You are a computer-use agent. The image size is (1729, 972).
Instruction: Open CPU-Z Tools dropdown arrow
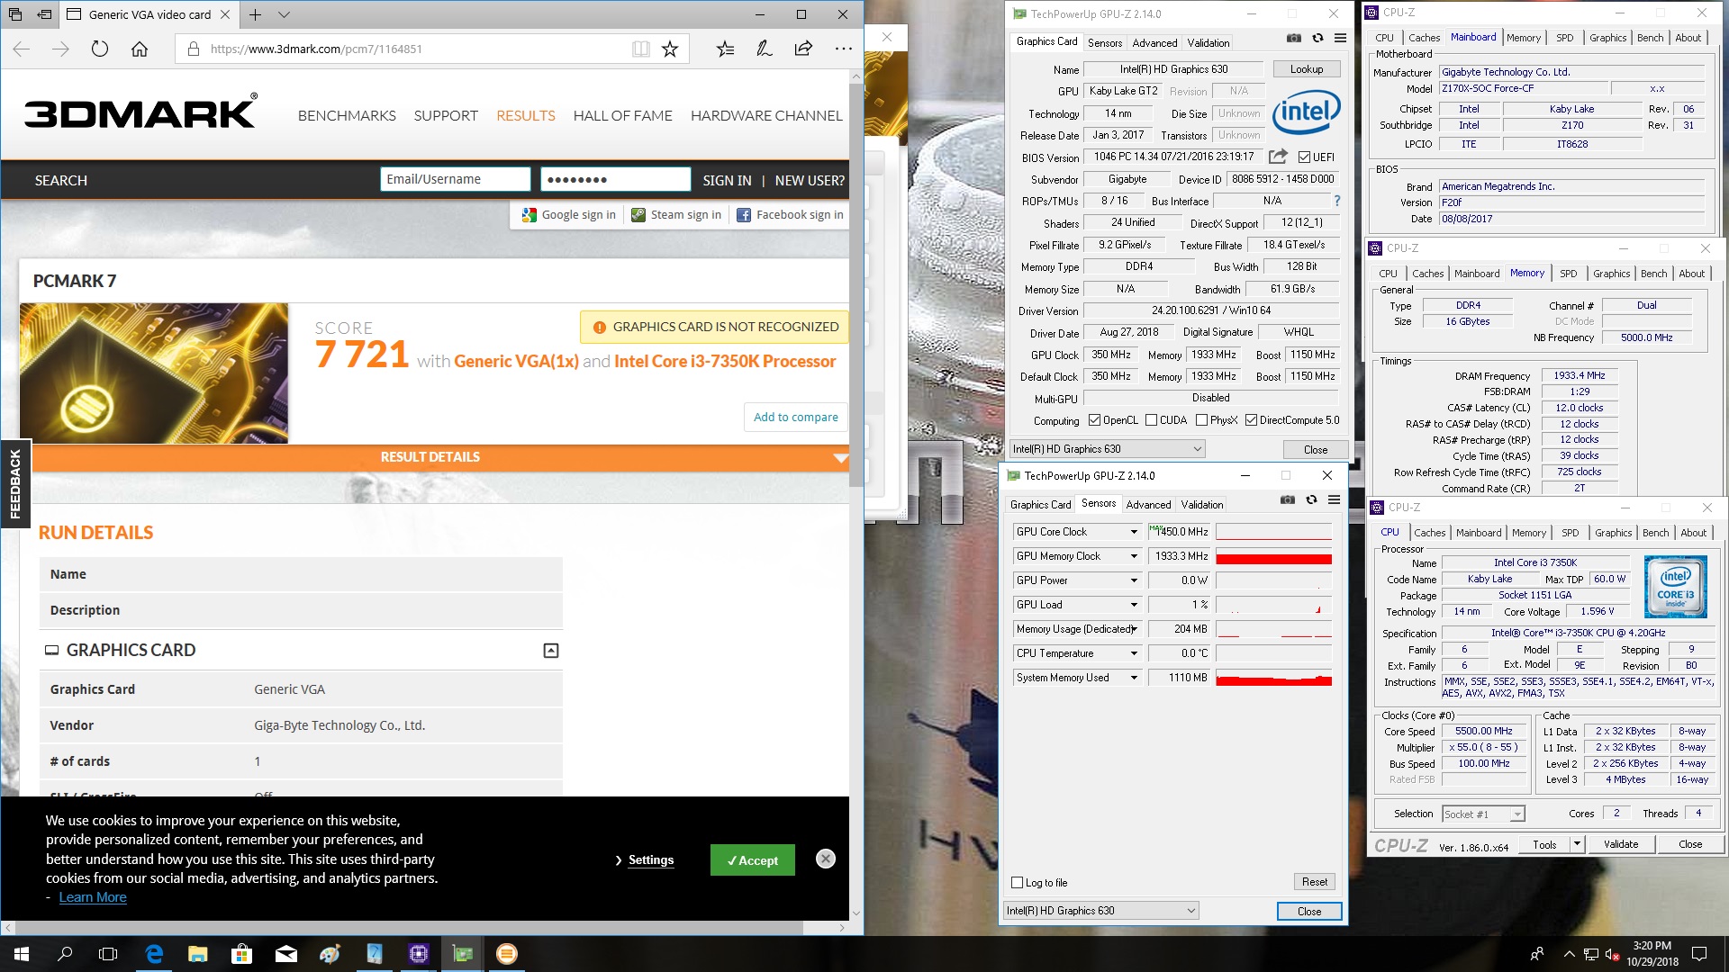pyautogui.click(x=1577, y=844)
